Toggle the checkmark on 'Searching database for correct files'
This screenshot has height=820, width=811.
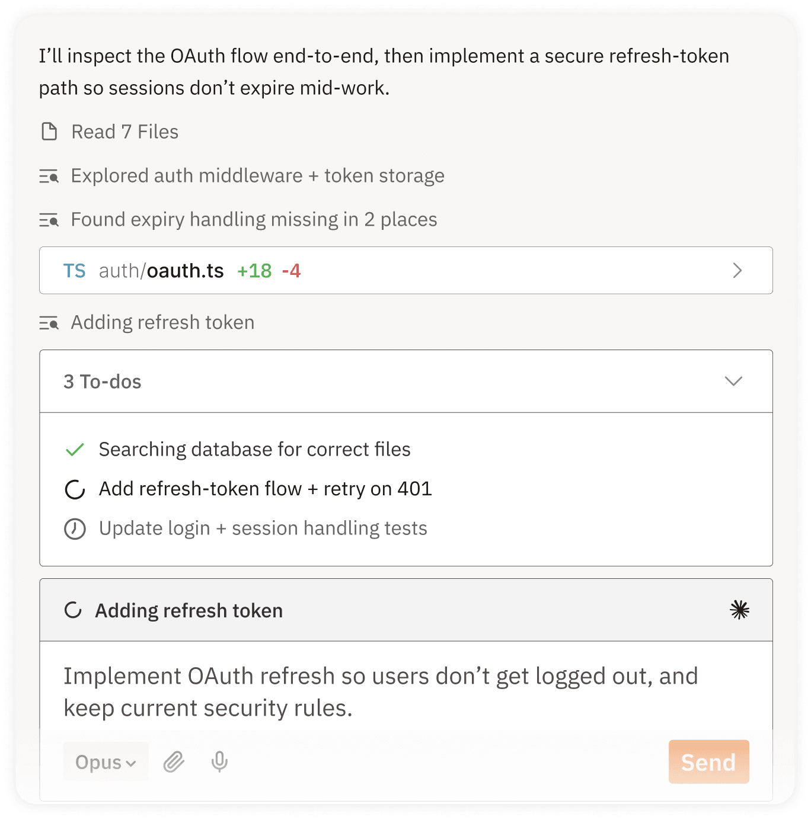[75, 449]
